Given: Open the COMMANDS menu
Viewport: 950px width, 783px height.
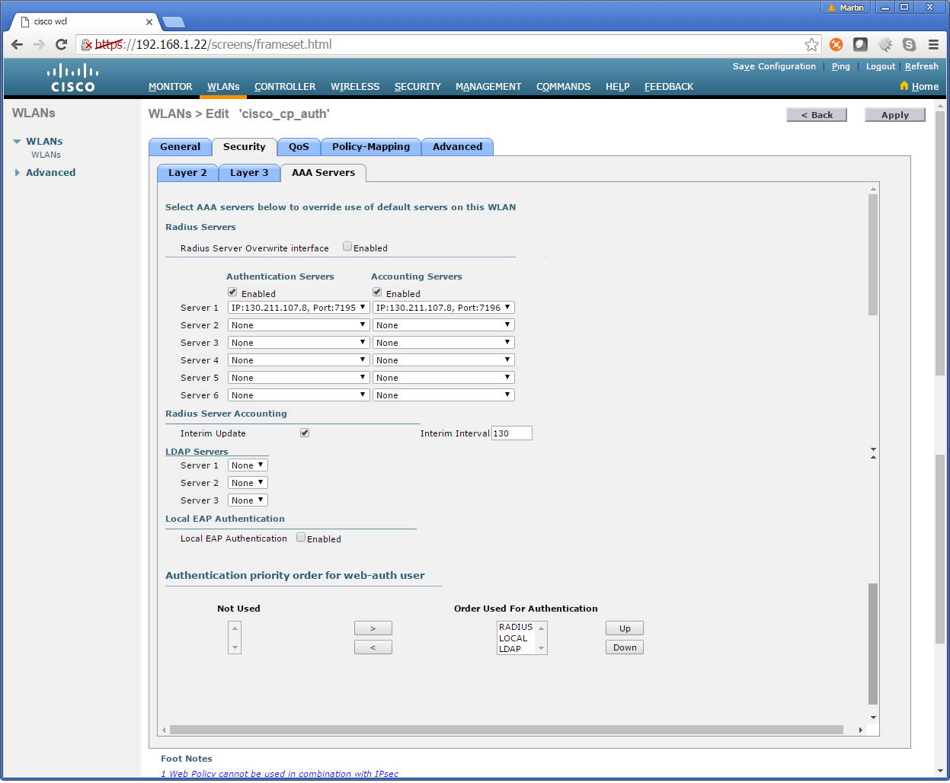Looking at the screenshot, I should [564, 87].
